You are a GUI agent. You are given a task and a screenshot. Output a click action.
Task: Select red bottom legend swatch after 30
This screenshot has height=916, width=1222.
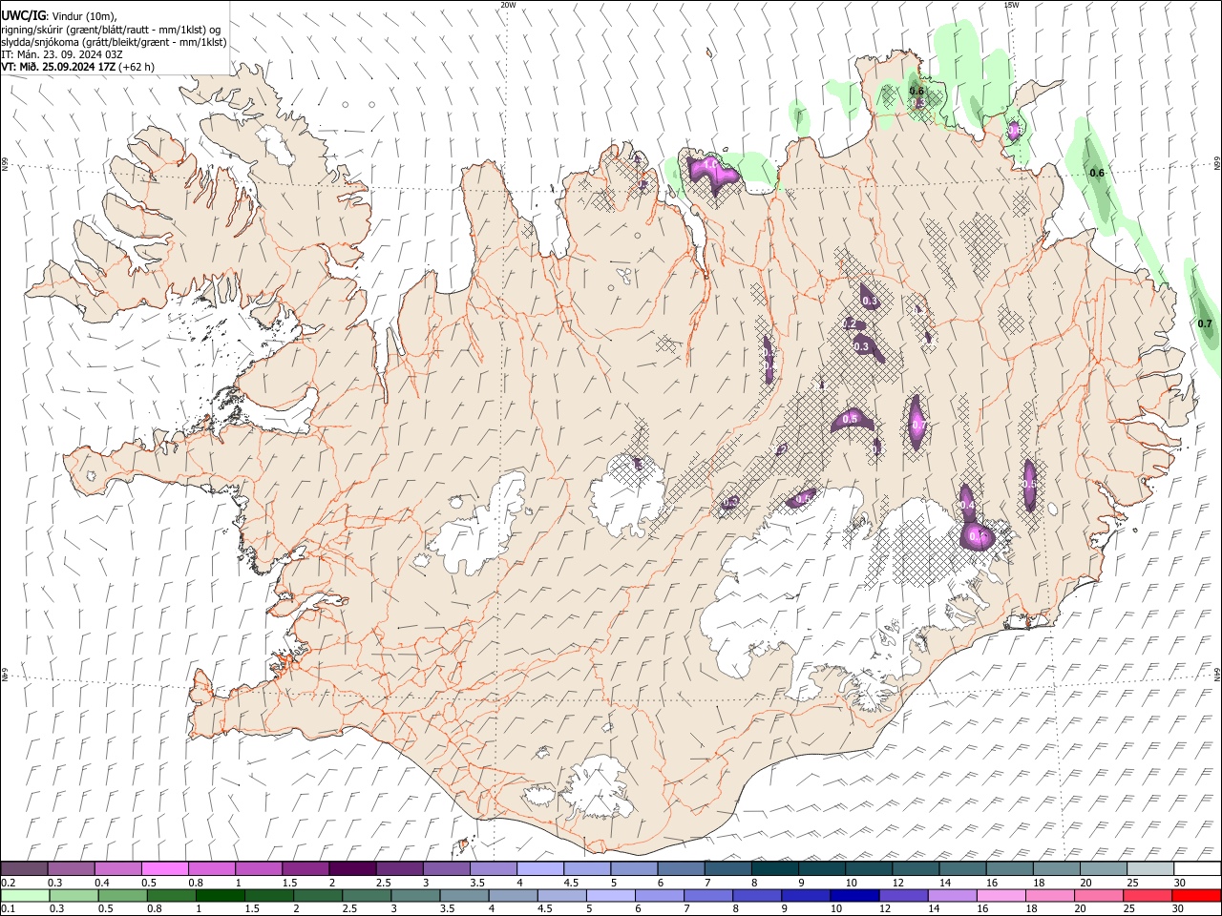click(1197, 895)
